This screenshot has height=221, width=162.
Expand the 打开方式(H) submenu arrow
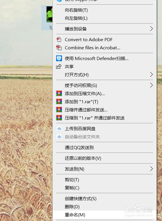click(x=152, y=75)
